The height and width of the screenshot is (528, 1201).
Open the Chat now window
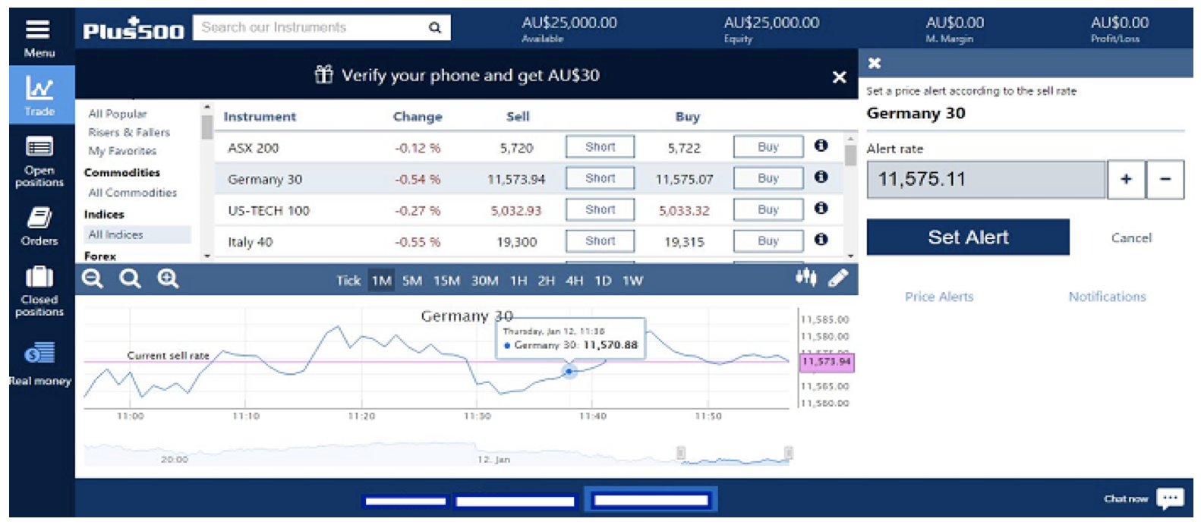(1144, 498)
